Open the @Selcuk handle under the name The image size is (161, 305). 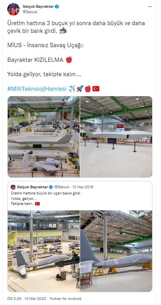point(30,12)
